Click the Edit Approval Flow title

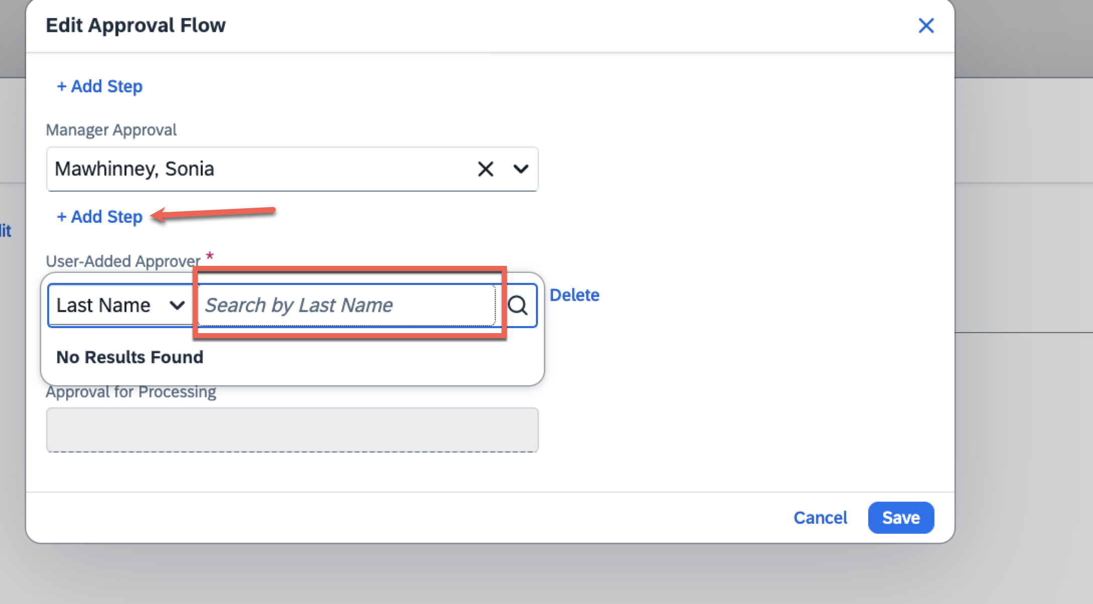(135, 26)
